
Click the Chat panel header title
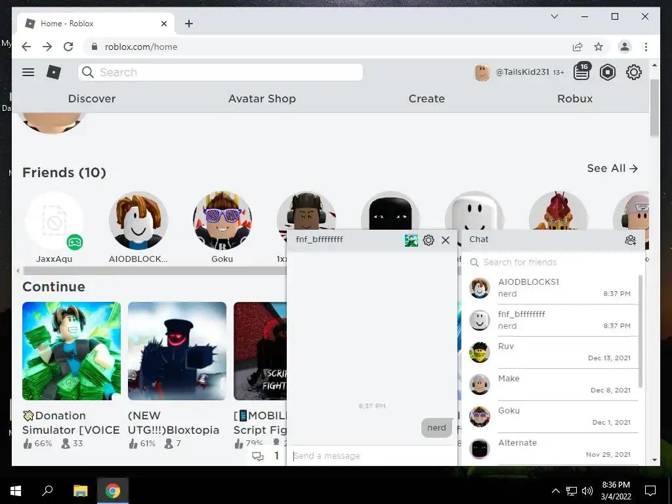coord(478,240)
